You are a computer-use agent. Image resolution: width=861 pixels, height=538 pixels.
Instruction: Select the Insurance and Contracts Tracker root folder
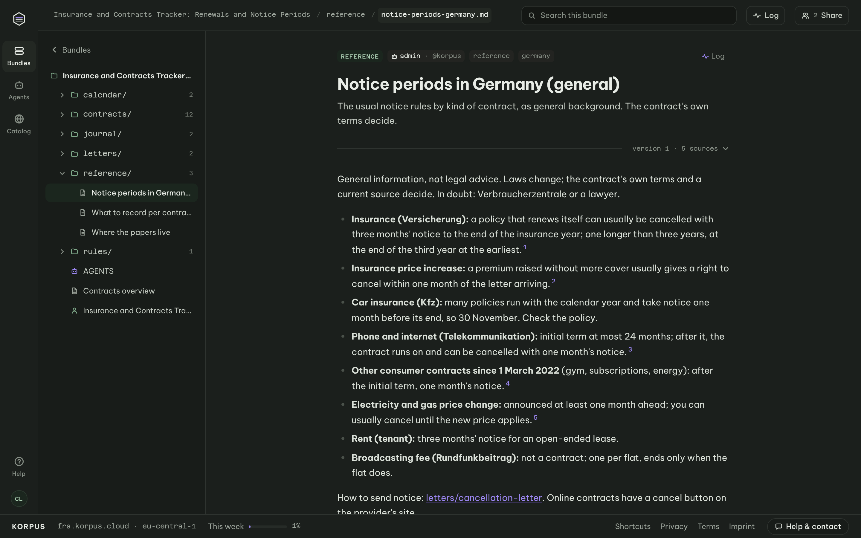point(121,76)
